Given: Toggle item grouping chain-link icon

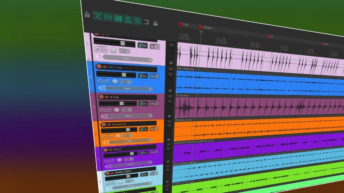Looking at the screenshot, I should pyautogui.click(x=108, y=18).
